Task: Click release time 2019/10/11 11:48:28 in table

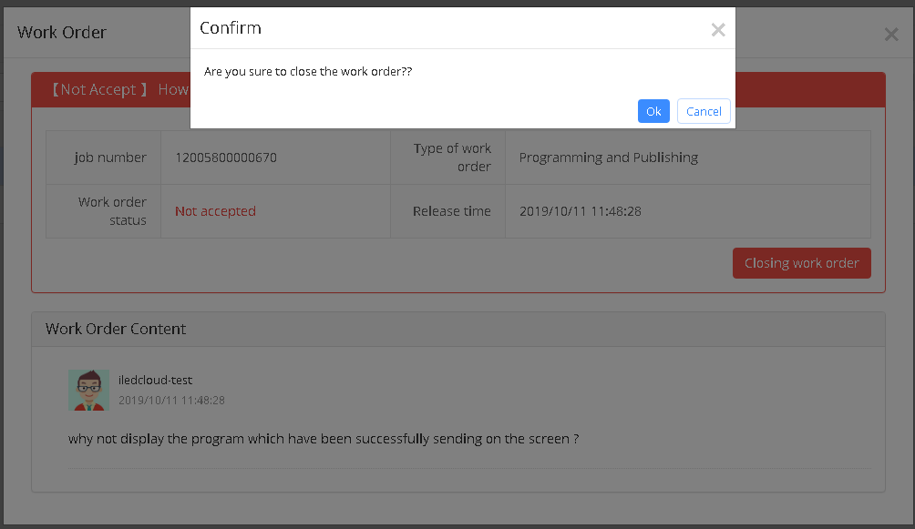Action: click(x=580, y=211)
